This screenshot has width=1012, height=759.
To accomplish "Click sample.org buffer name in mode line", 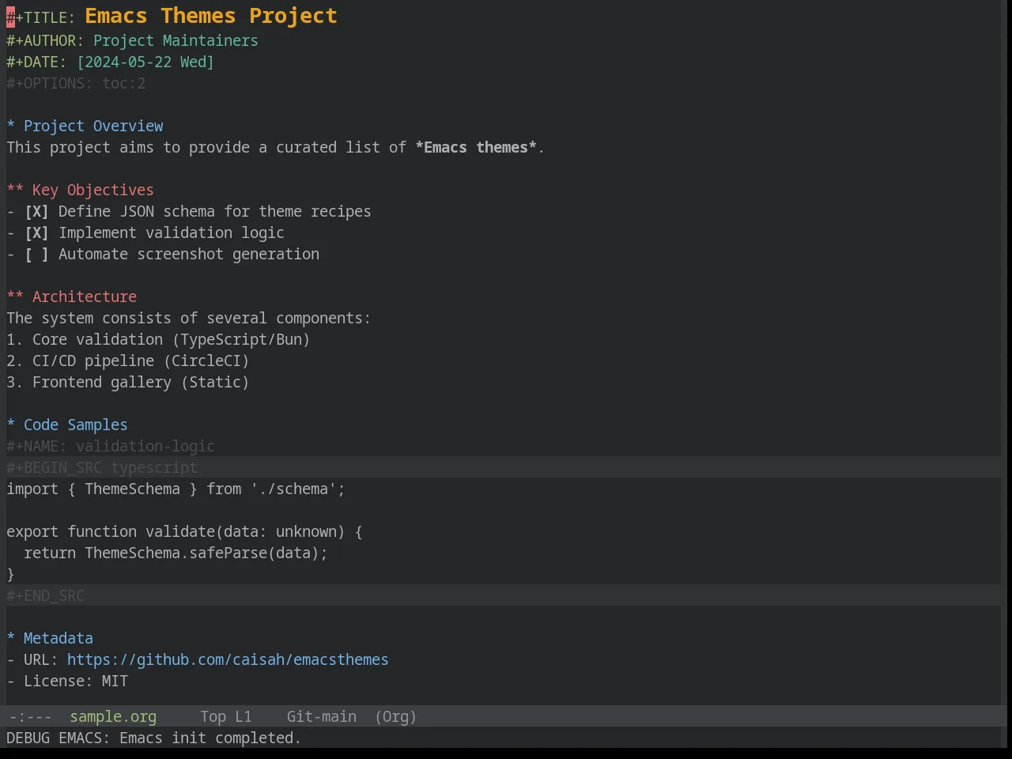I will pos(113,716).
